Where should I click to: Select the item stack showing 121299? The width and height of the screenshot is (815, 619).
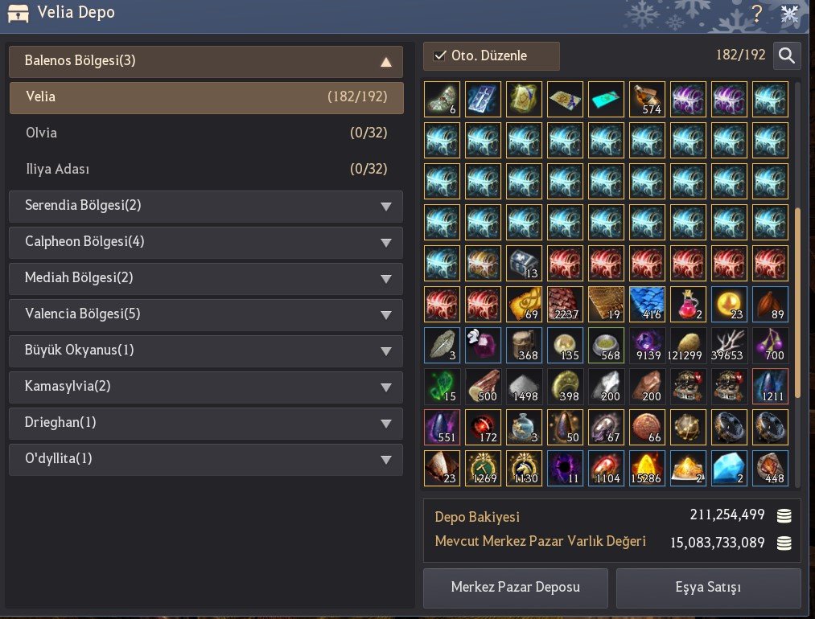688,345
